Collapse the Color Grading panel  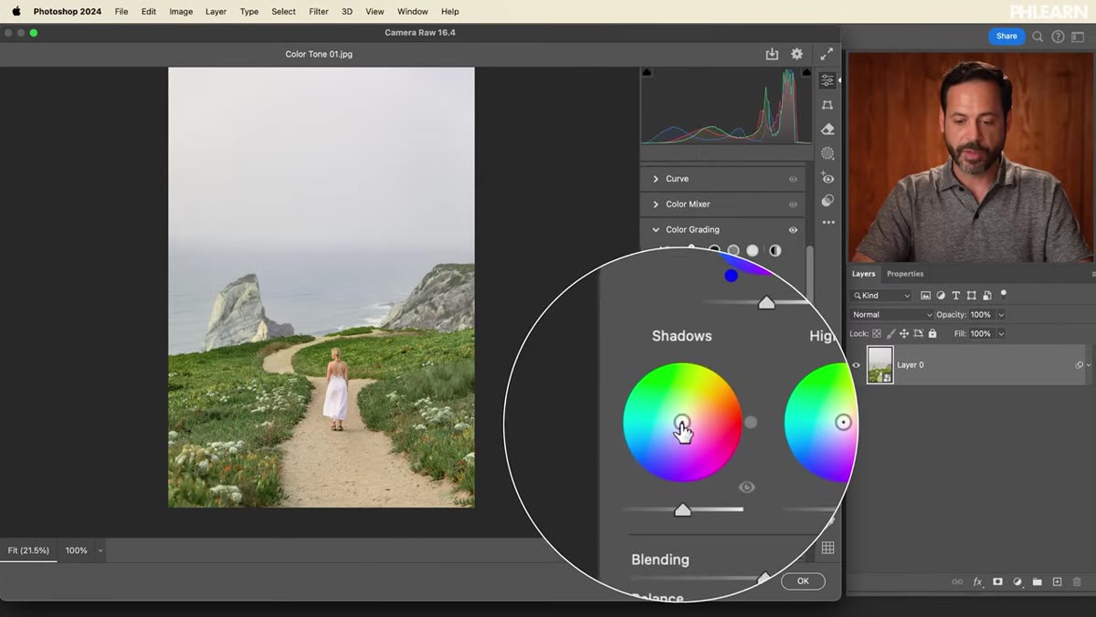coord(656,230)
